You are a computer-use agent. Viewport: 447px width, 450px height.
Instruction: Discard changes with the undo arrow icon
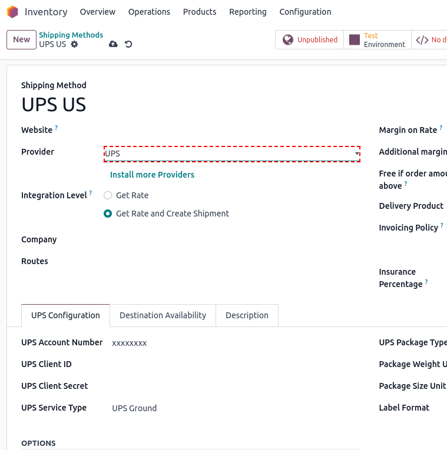[128, 44]
